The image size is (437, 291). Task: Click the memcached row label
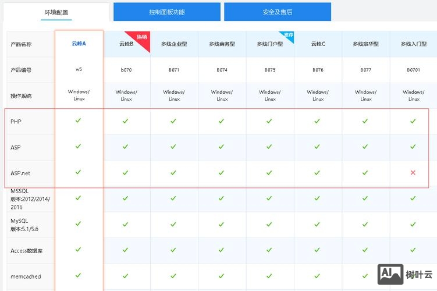click(26, 276)
